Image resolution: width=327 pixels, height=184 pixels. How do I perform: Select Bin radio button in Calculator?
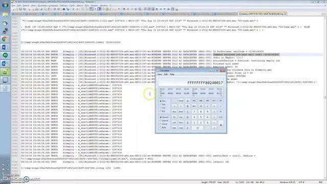(x=163, y=111)
